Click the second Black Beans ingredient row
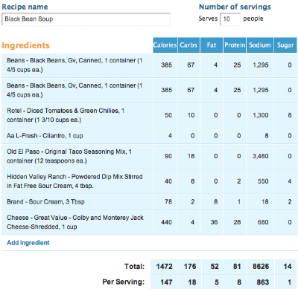The width and height of the screenshot is (298, 289). tap(149, 91)
